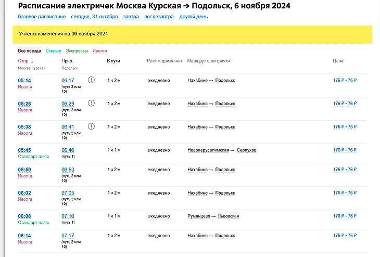Click the Приб. column header
The image size is (380, 257).
(x=67, y=61)
